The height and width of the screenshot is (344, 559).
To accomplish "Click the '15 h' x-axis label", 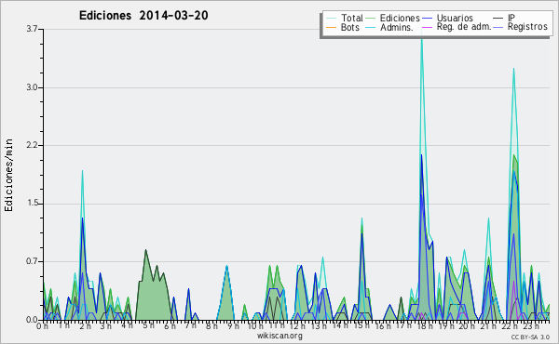I will [361, 325].
